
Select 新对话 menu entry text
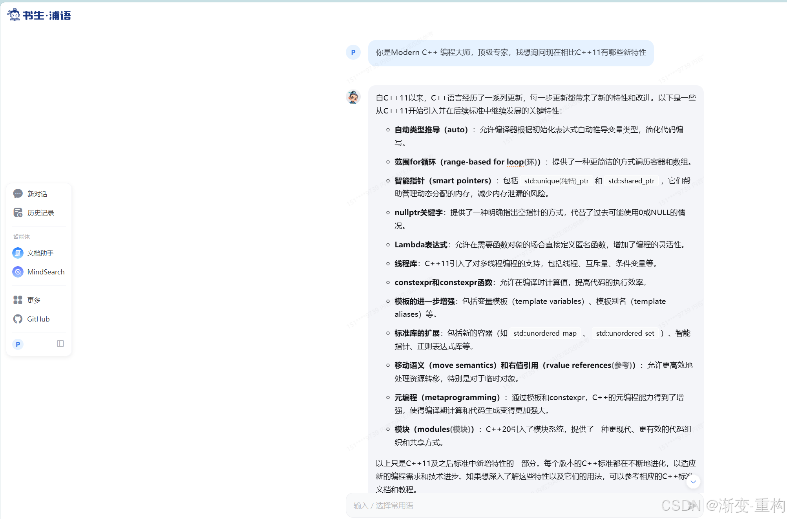37,194
